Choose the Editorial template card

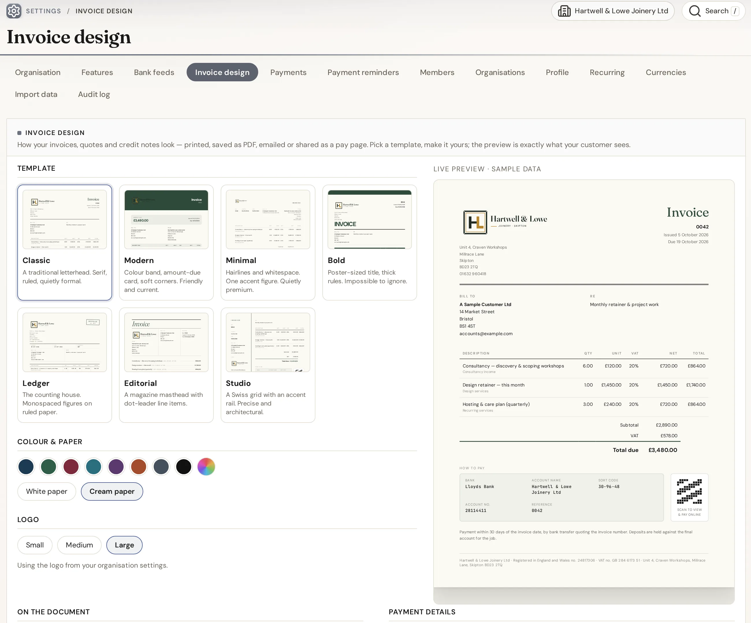coord(166,365)
